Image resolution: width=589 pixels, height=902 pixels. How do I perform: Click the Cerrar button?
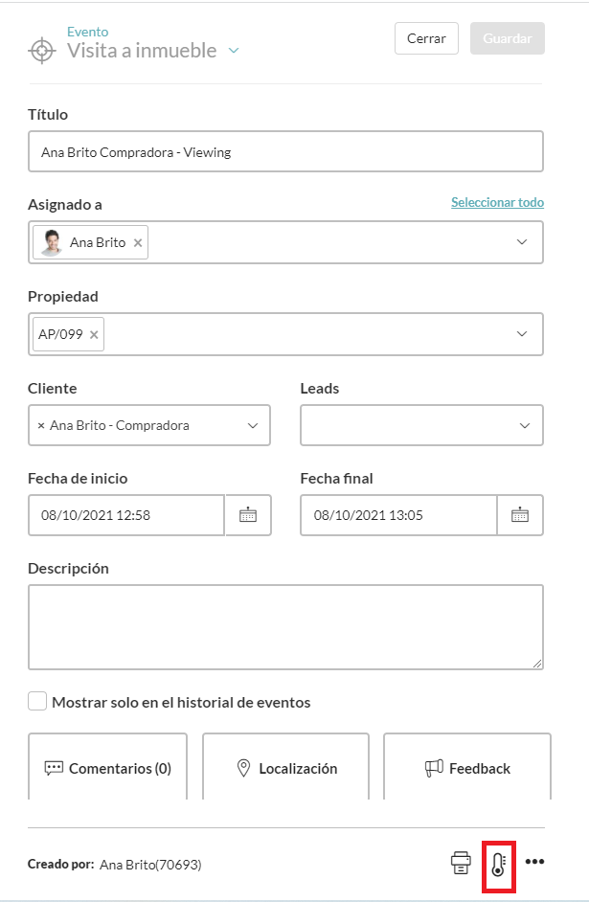(426, 38)
